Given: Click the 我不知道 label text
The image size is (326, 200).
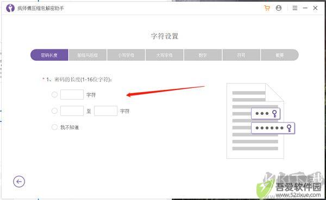Looking at the screenshot, I should pyautogui.click(x=70, y=127).
